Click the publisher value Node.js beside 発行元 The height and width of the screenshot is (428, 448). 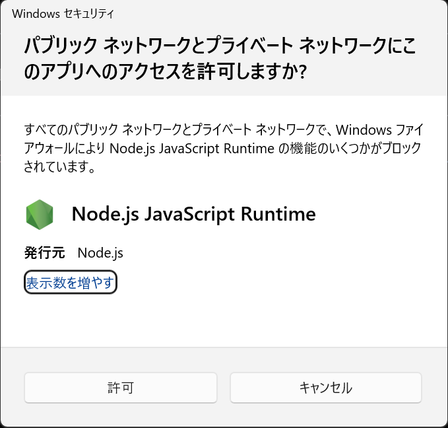100,253
